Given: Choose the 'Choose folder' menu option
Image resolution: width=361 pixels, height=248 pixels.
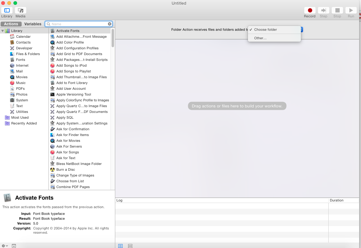Looking at the screenshot, I should (274, 30).
